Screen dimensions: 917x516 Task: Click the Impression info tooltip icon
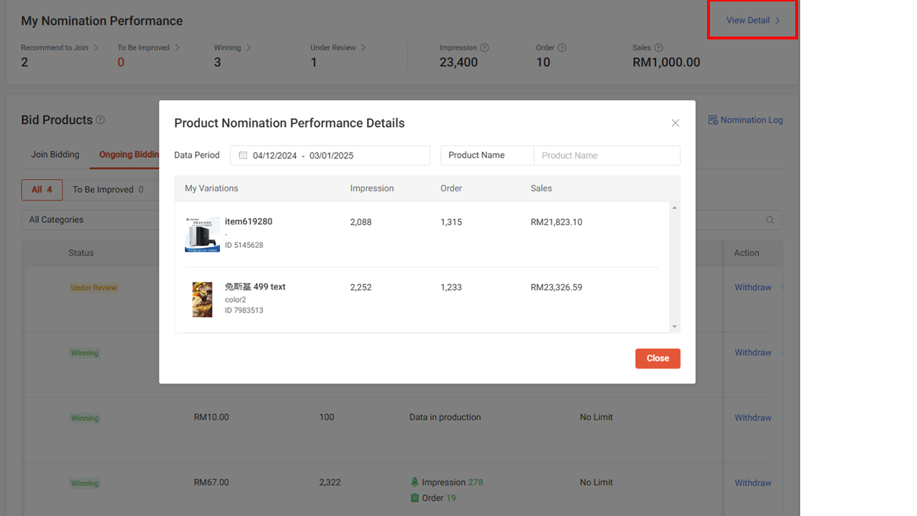click(485, 47)
